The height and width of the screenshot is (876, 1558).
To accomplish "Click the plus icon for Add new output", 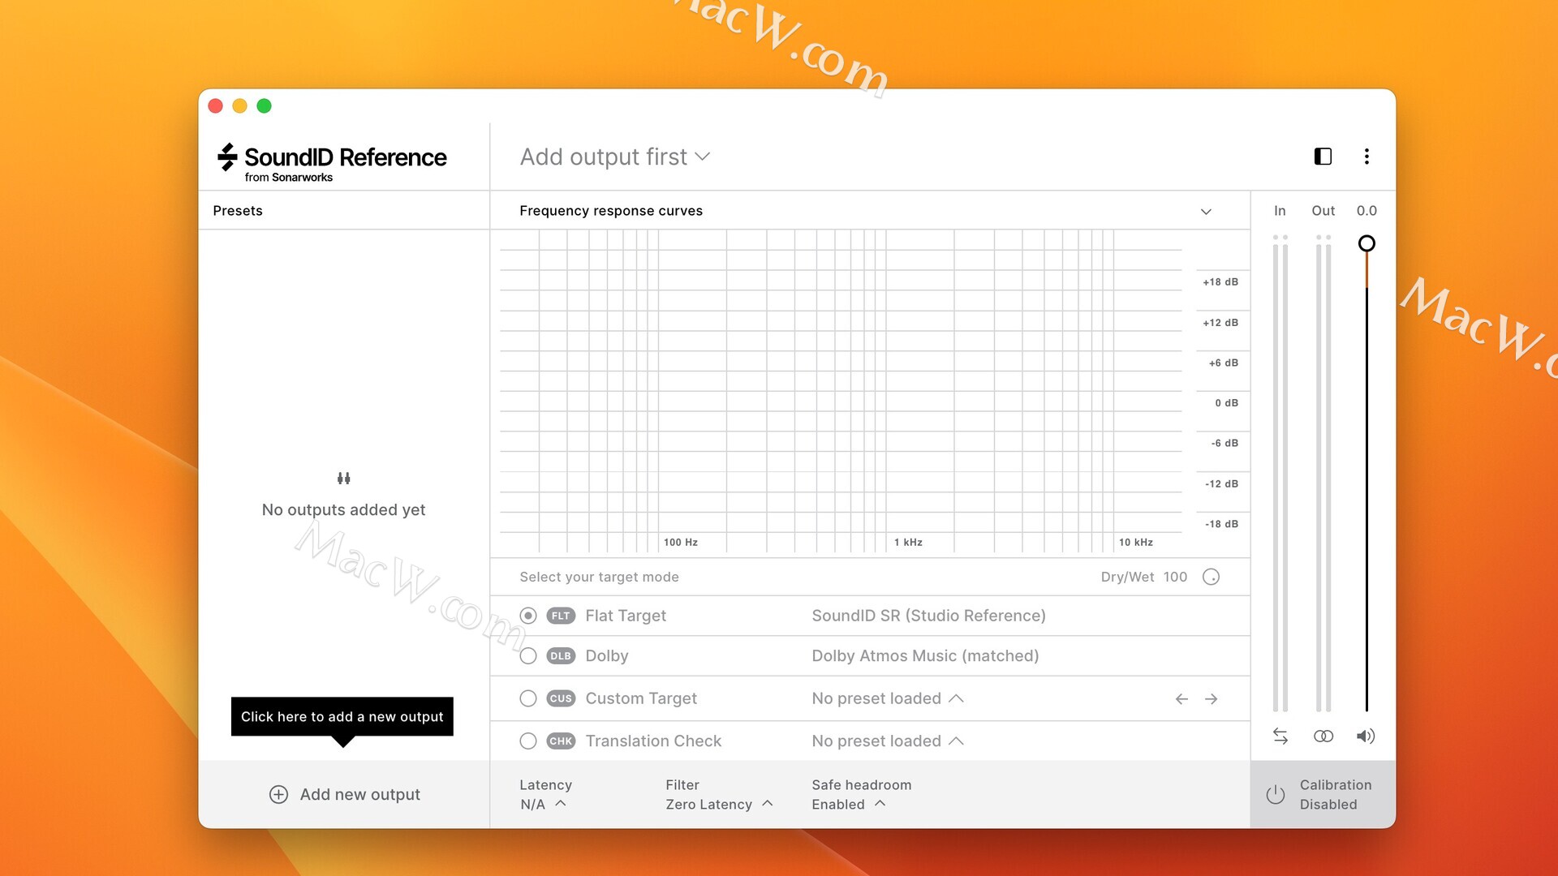I will coord(278,795).
